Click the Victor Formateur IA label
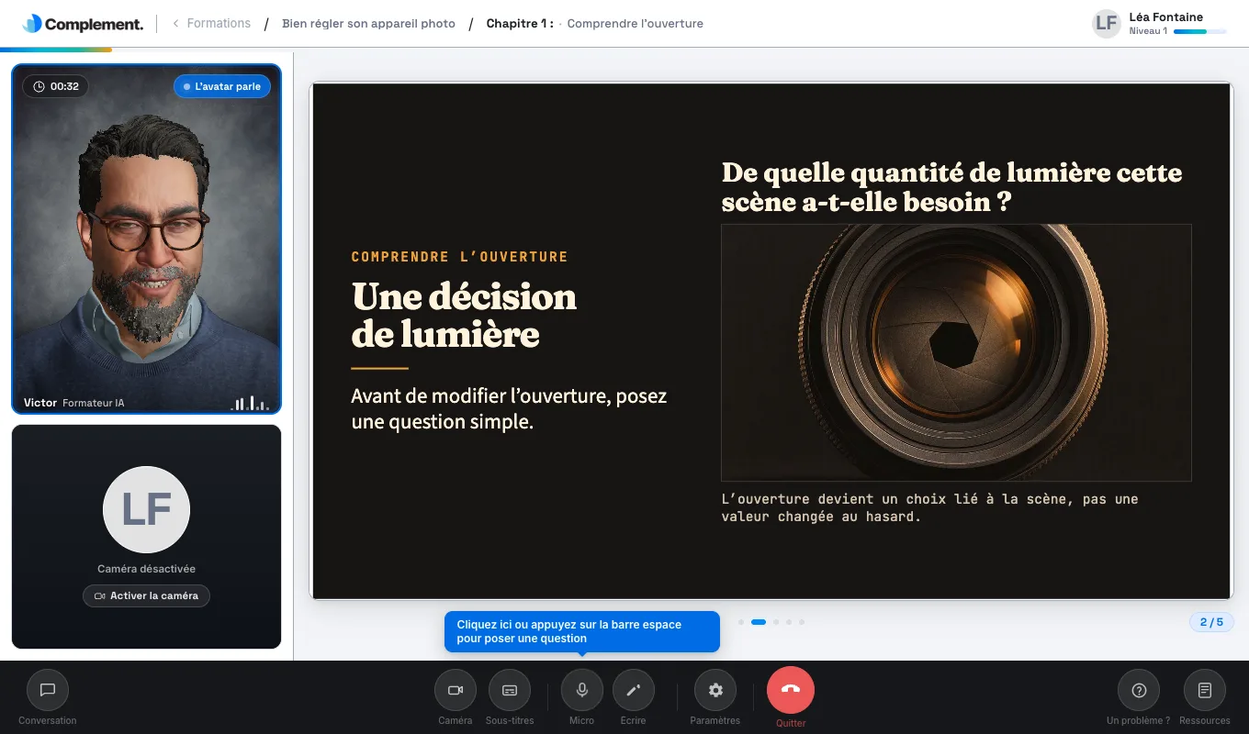Viewport: 1249px width, 734px height. tap(74, 403)
